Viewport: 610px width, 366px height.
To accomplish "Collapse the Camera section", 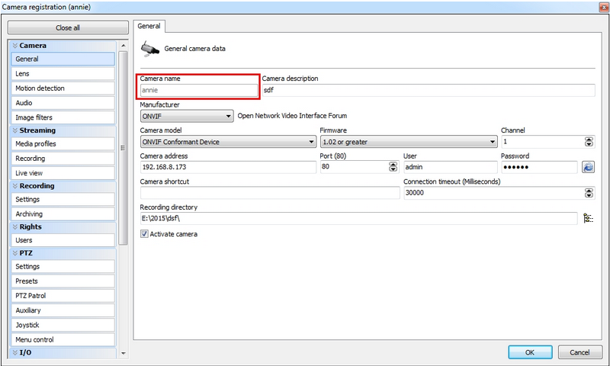I will point(63,46).
